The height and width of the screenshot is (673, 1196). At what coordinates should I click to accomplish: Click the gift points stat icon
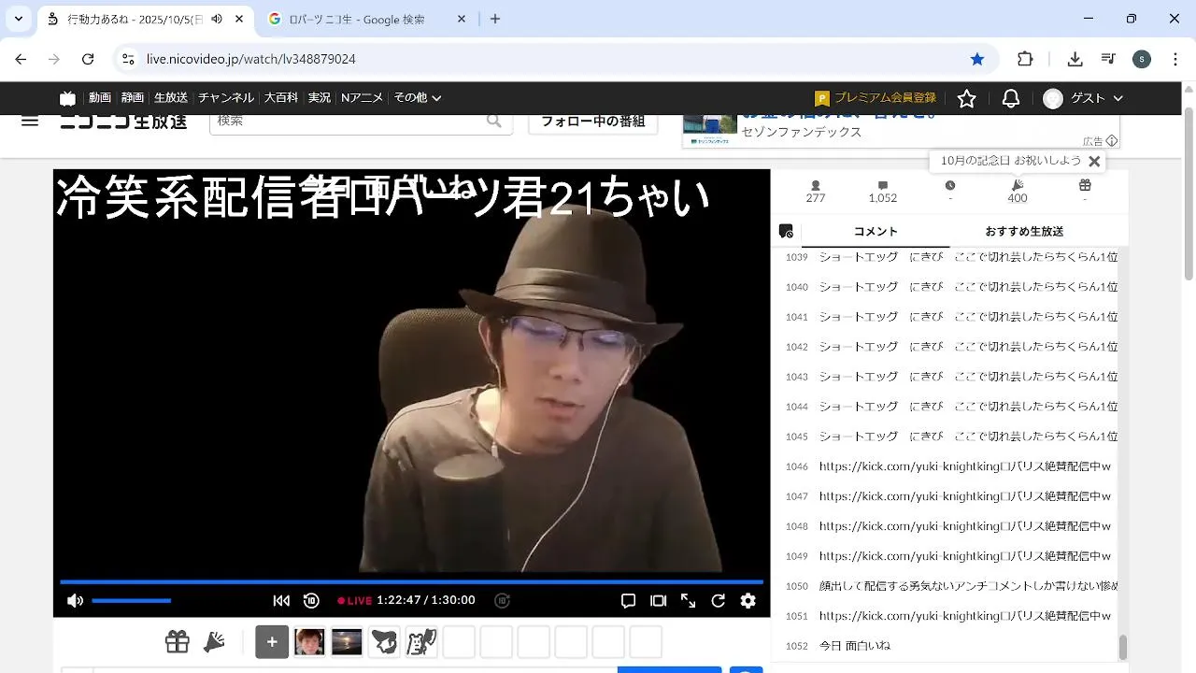[1085, 186]
